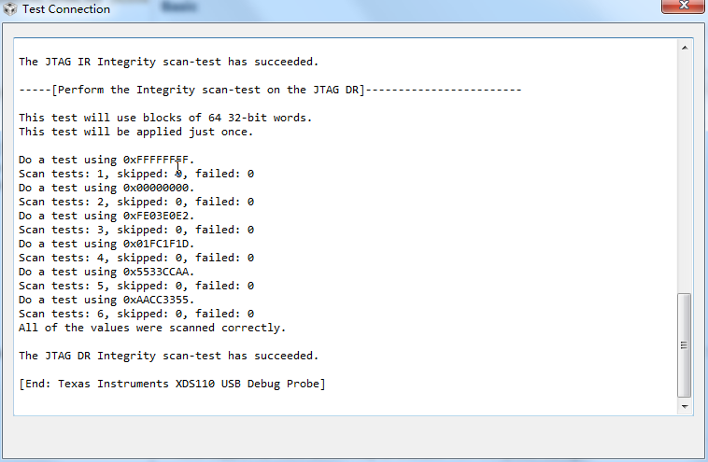Click the scrollbar down arrow
708x462 pixels.
pos(685,407)
